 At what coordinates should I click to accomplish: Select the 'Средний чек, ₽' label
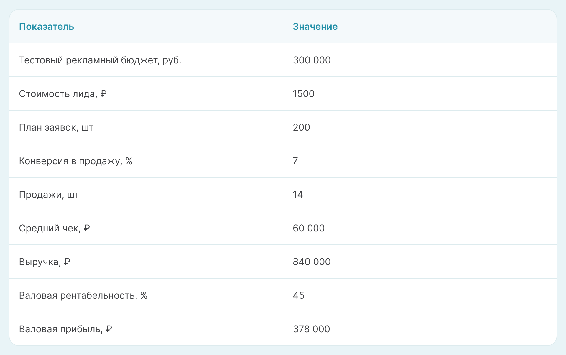click(55, 228)
